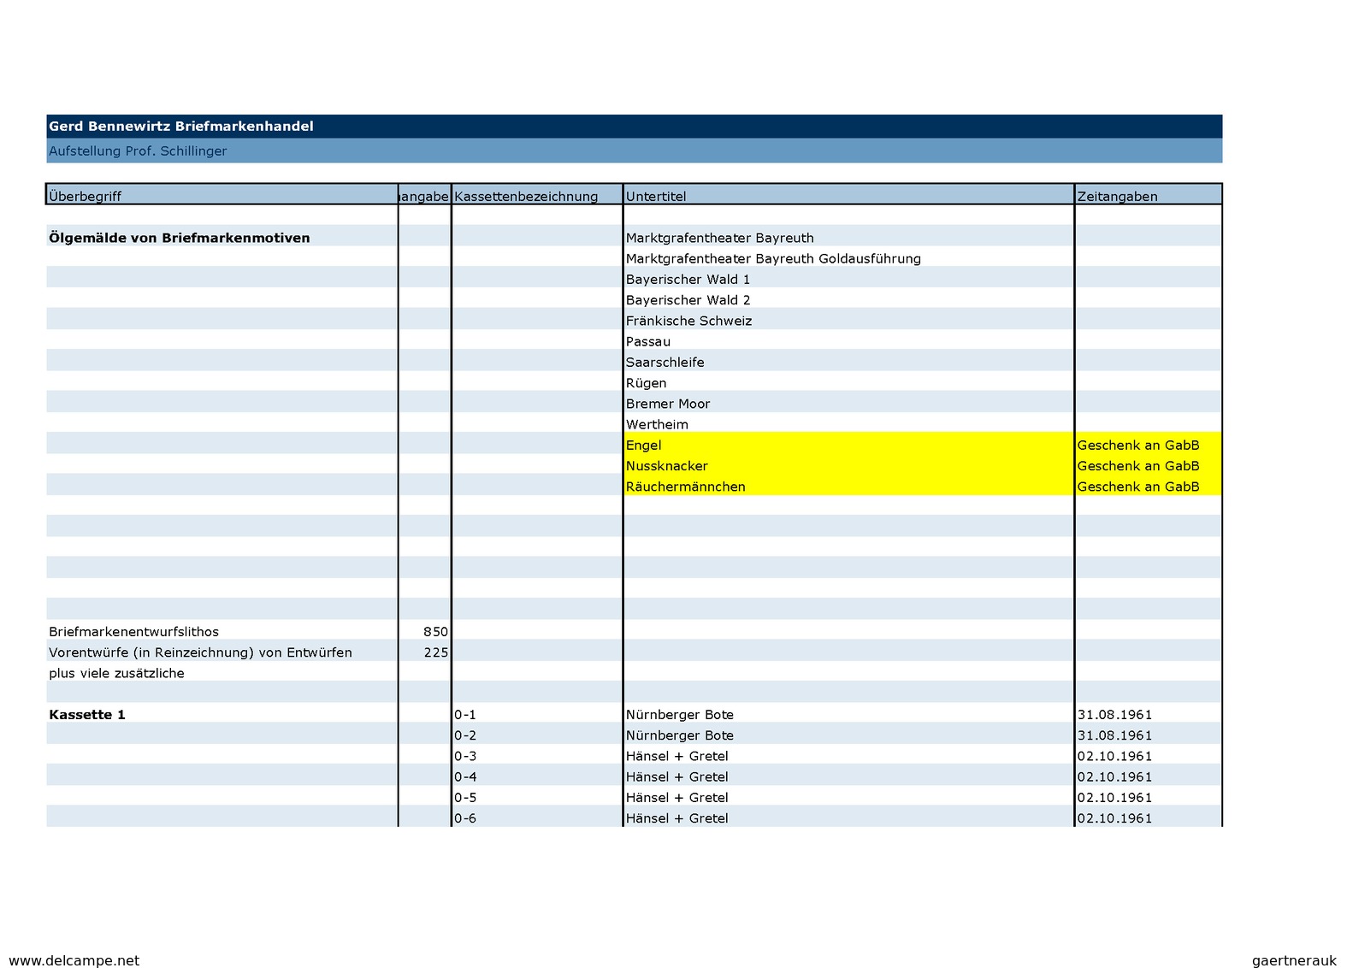This screenshot has width=1347, height=968.
Task: Click the value '225'
Action: pos(435,652)
